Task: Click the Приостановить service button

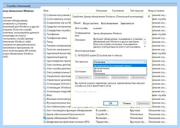Action: tap(120, 77)
